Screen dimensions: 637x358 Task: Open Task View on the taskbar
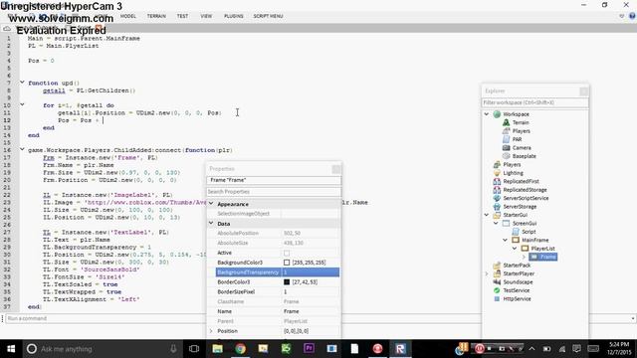coord(194,349)
